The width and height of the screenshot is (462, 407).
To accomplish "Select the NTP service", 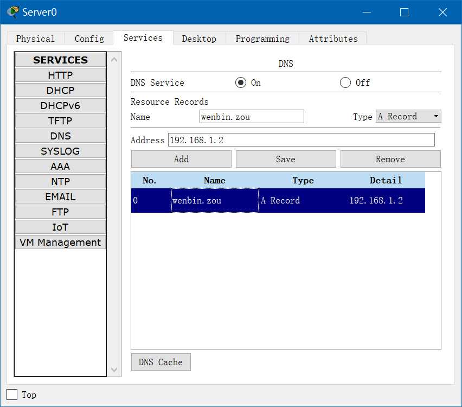I will click(60, 181).
